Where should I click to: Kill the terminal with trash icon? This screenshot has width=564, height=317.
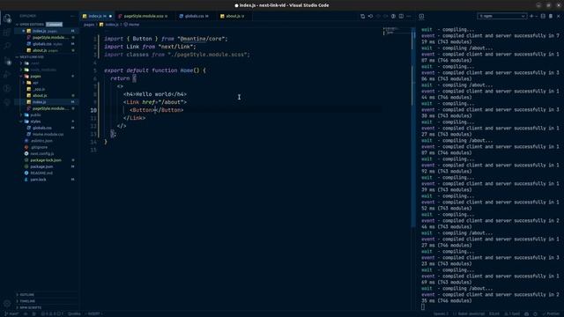point(551,16)
